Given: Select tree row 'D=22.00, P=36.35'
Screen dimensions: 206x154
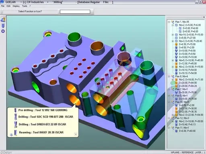Looking at the screenshot, I should tap(188, 111).
